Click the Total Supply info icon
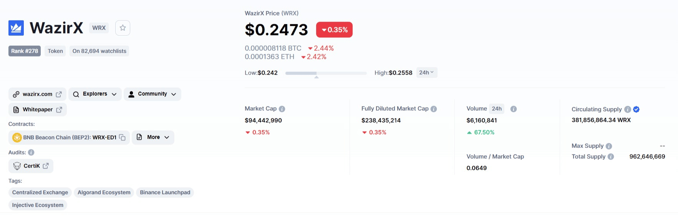The image size is (678, 217). (611, 157)
